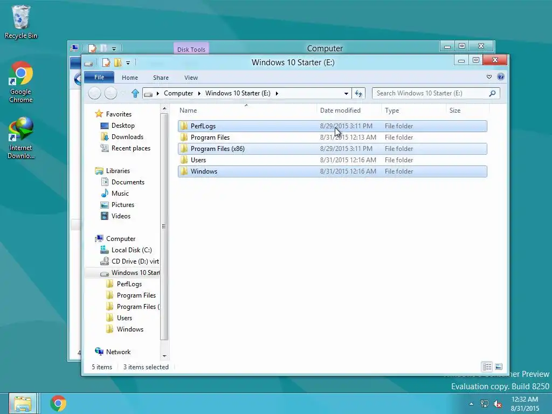
Task: Open PerfLogs in the navigation tree
Action: [129, 284]
